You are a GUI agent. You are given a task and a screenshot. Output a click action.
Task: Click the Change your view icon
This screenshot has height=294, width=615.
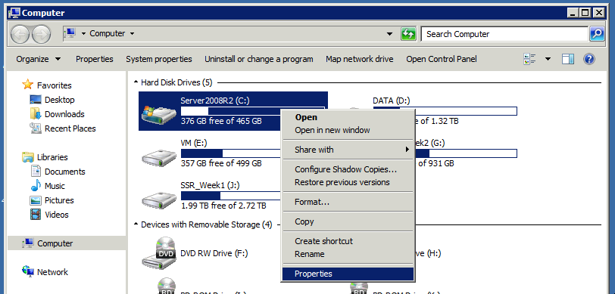tap(530, 59)
